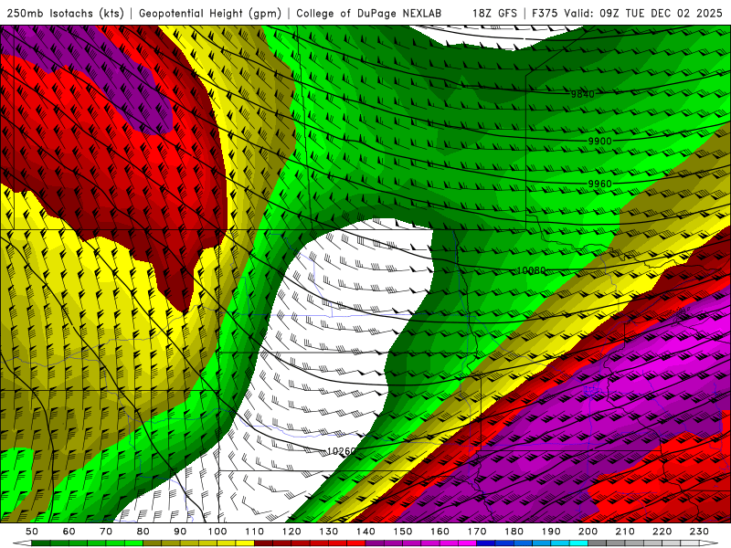Click the 110 value on the color scale
The image size is (731, 548).
pos(255,532)
